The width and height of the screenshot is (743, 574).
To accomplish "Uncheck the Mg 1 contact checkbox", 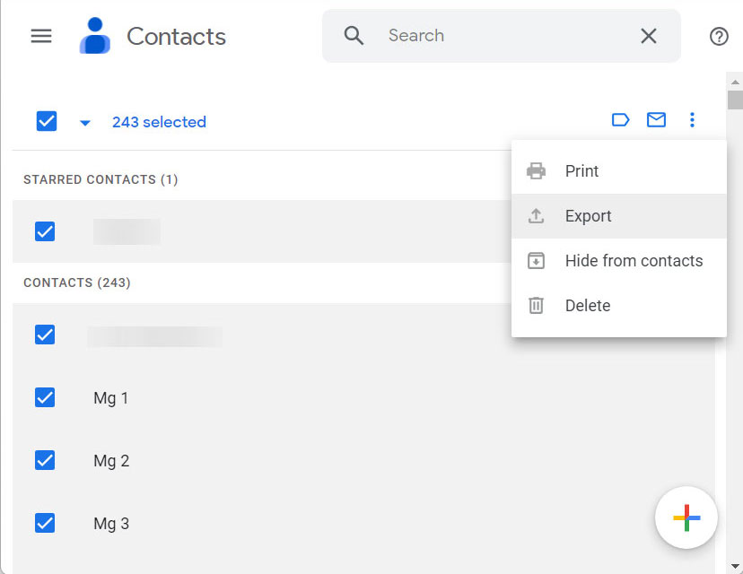I will pyautogui.click(x=45, y=397).
